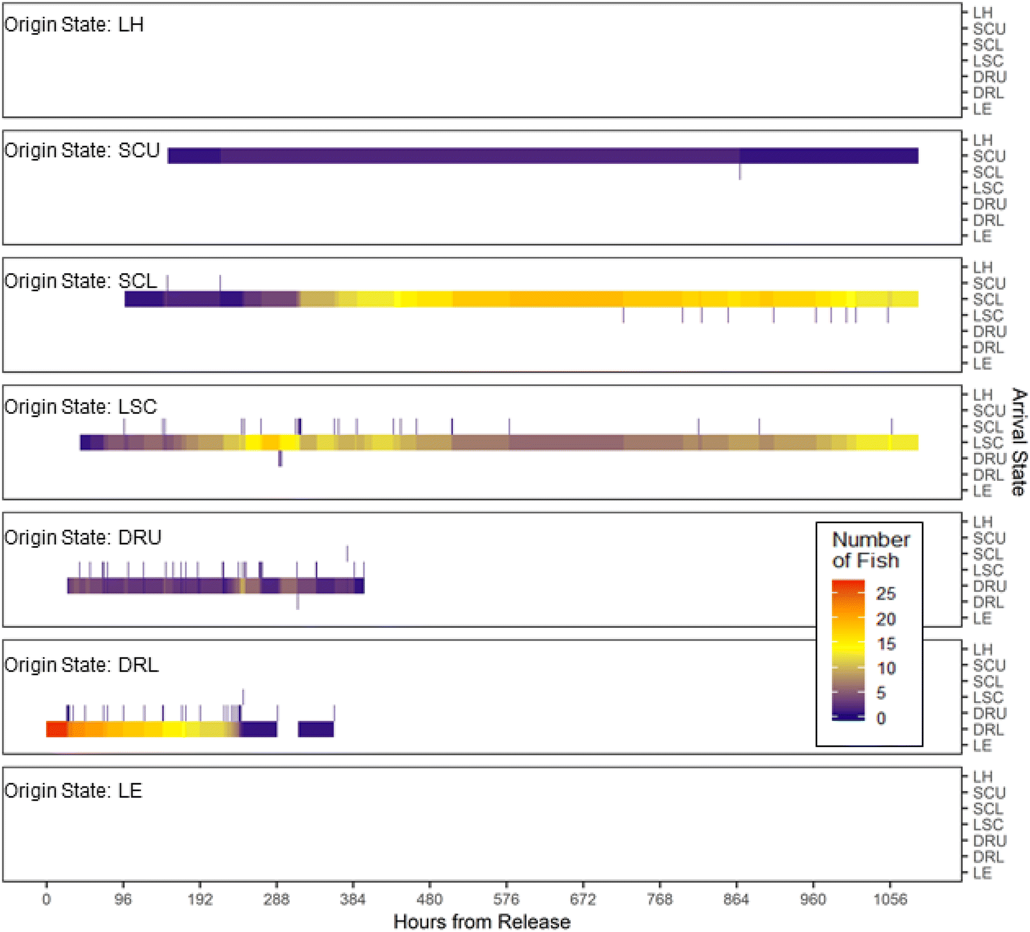Click the DRL arrival label in DRL panel
The height and width of the screenshot is (932, 1030).
[x=988, y=730]
